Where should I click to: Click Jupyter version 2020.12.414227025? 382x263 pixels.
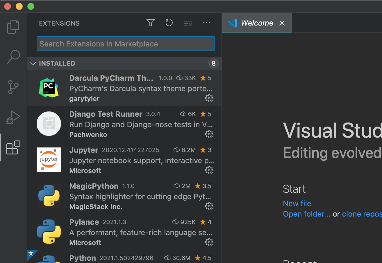(131, 150)
